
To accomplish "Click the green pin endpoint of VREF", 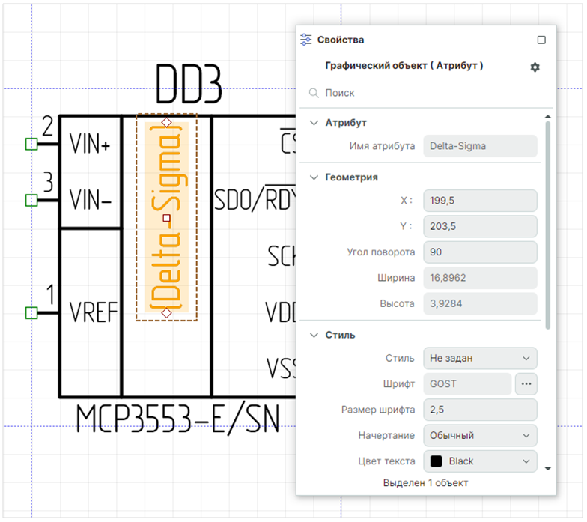I will point(31,312).
